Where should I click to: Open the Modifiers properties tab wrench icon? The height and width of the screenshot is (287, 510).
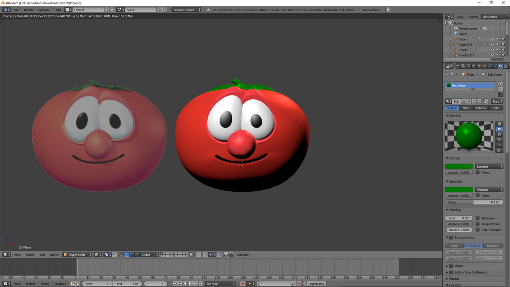(x=490, y=66)
